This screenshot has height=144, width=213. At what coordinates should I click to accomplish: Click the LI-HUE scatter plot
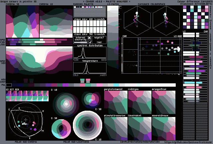point(160,55)
